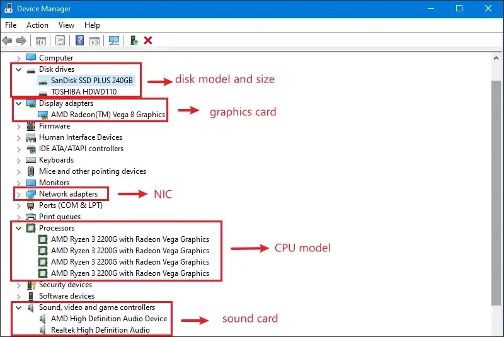Screen dimensions: 504x337
Task: Collapse Sound, video and game controllers
Action: tap(19, 307)
